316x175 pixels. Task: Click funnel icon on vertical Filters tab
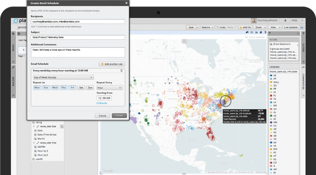click(303, 33)
